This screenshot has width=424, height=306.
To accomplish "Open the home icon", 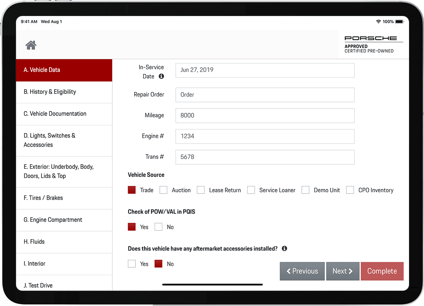I will pos(31,45).
